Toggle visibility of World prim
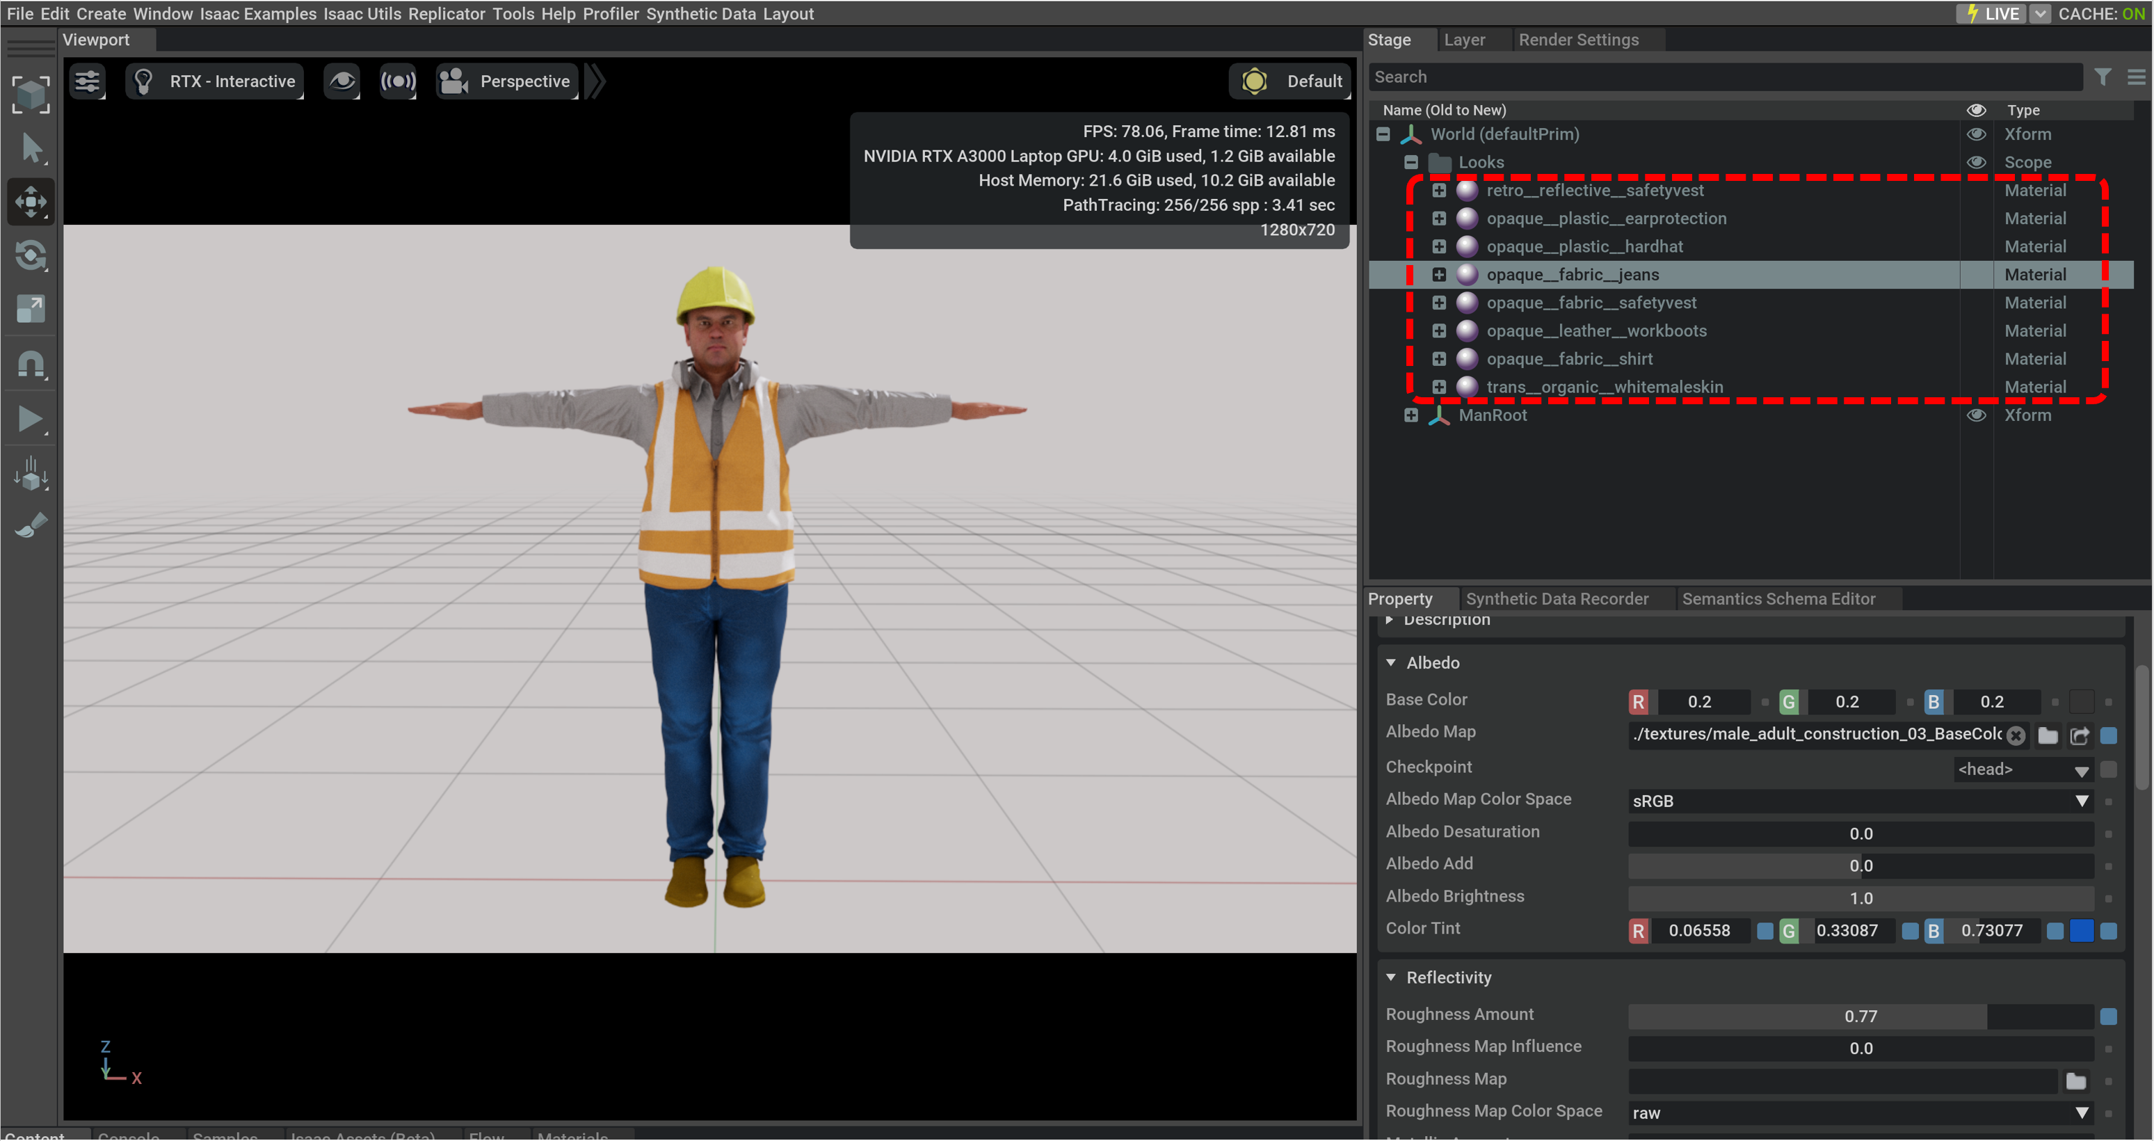The image size is (2154, 1141). click(x=1976, y=135)
